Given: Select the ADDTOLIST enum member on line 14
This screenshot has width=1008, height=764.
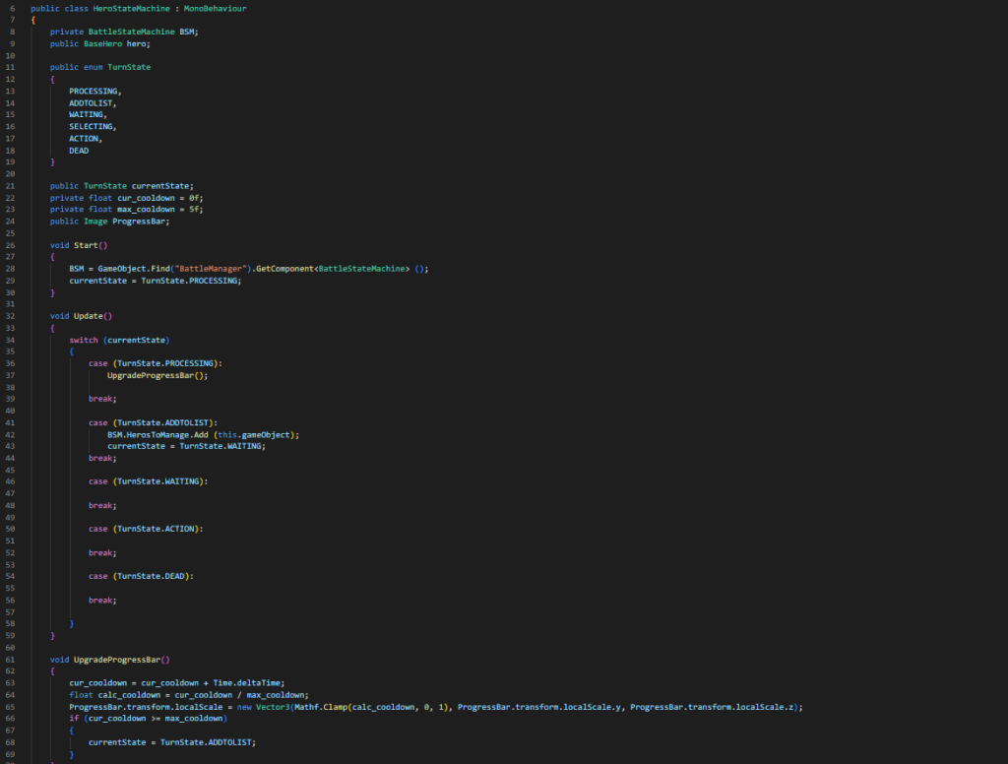Looking at the screenshot, I should pos(93,102).
